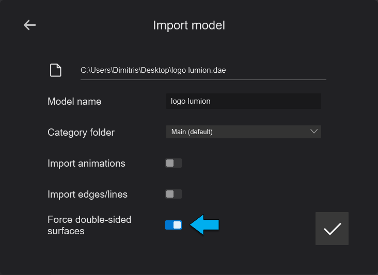Click the blue arrow pointing at toggle
The image size is (378, 275).
[x=205, y=225]
